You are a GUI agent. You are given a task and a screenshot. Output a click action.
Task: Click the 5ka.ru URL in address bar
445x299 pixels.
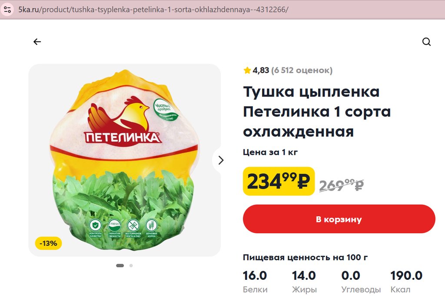pos(153,10)
